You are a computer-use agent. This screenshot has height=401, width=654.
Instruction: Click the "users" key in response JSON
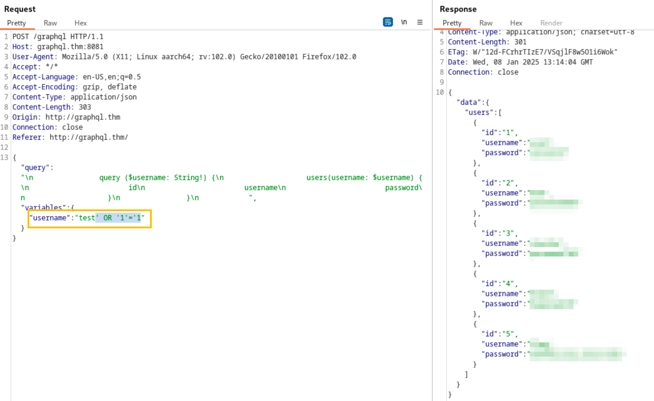pyautogui.click(x=479, y=113)
